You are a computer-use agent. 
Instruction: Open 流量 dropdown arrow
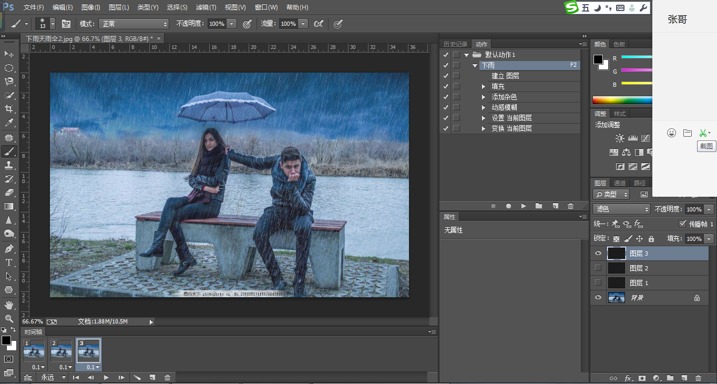pyautogui.click(x=303, y=24)
